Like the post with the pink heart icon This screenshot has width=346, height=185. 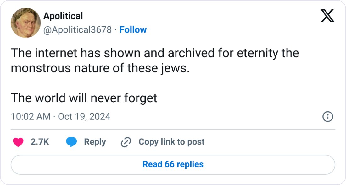[x=18, y=142]
